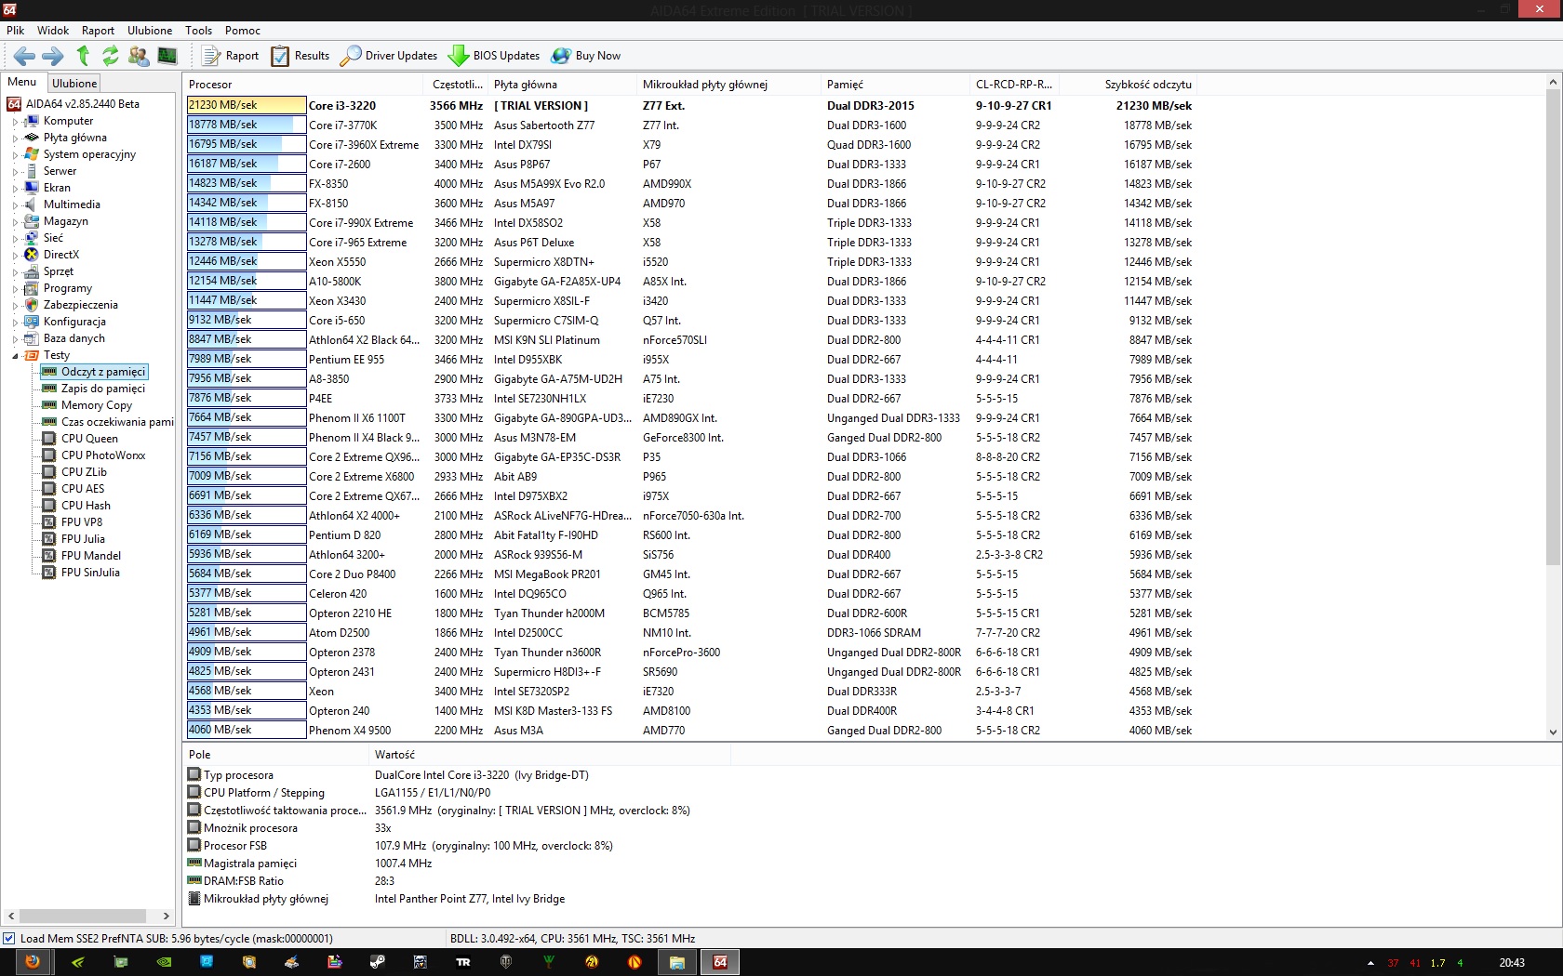This screenshot has width=1563, height=976.
Task: Click the results list scroll-up arrow
Action: coord(1553,83)
